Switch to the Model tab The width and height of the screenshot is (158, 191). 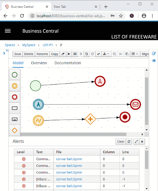(18, 63)
